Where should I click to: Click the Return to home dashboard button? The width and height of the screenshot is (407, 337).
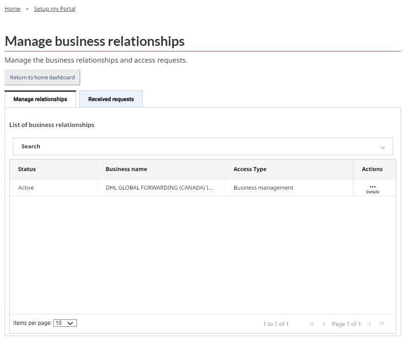point(42,77)
